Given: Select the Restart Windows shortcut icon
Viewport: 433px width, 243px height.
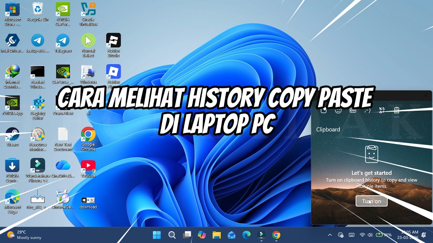Looking at the screenshot, I should click(38, 77).
